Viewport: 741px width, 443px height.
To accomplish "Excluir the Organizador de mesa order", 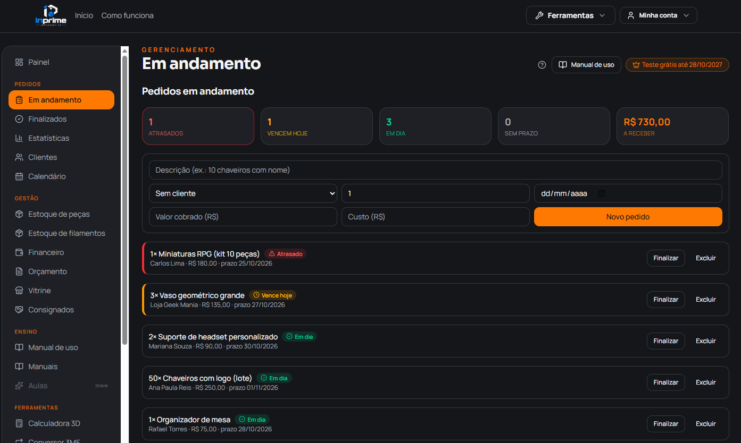I will click(x=706, y=424).
